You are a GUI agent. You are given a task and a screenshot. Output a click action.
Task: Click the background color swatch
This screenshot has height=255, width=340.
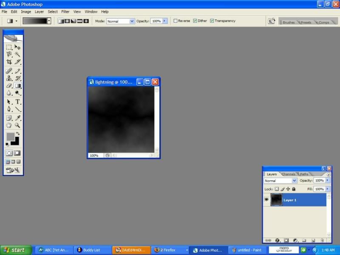point(16,142)
